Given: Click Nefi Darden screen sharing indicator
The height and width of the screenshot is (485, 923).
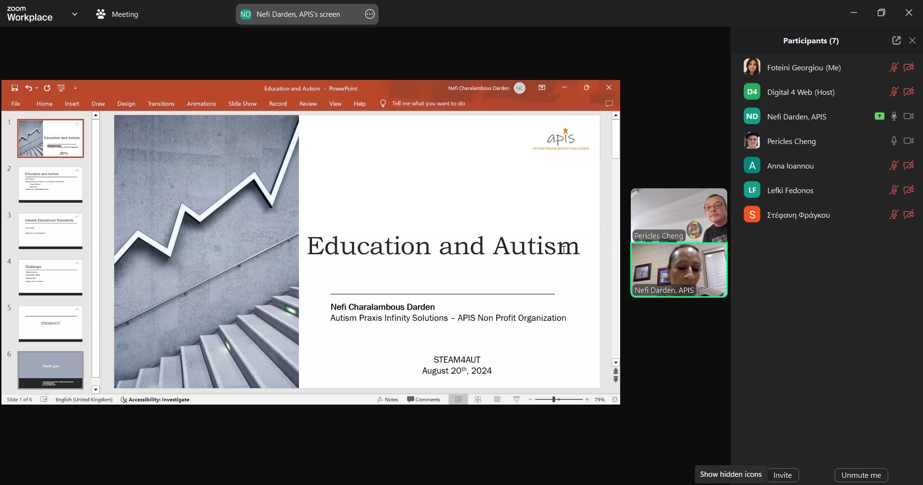Looking at the screenshot, I should tap(880, 116).
